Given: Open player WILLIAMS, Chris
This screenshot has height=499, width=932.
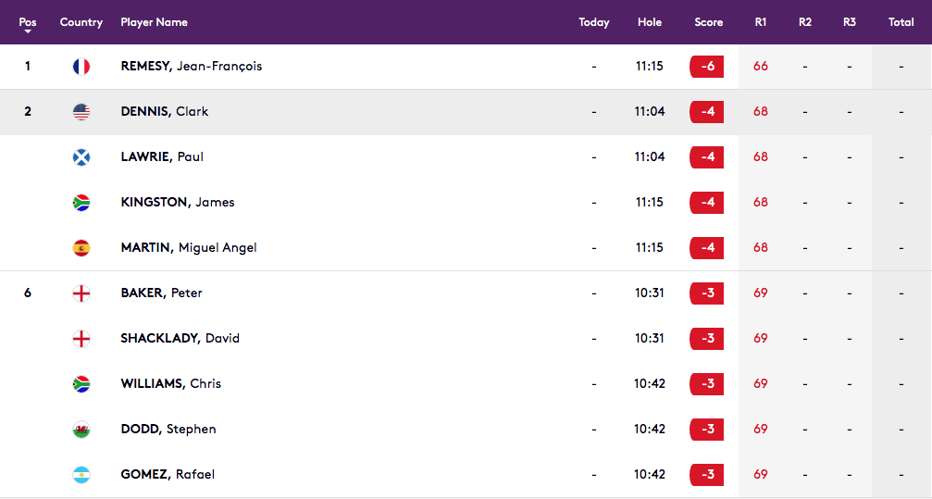Looking at the screenshot, I should click(171, 383).
